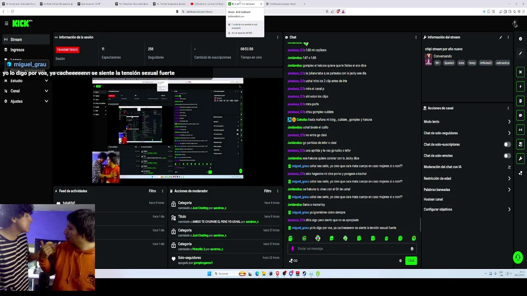This screenshot has width=527, height=296.
Task: Toggle Chat de solo-emotes switch
Action: click(x=507, y=156)
